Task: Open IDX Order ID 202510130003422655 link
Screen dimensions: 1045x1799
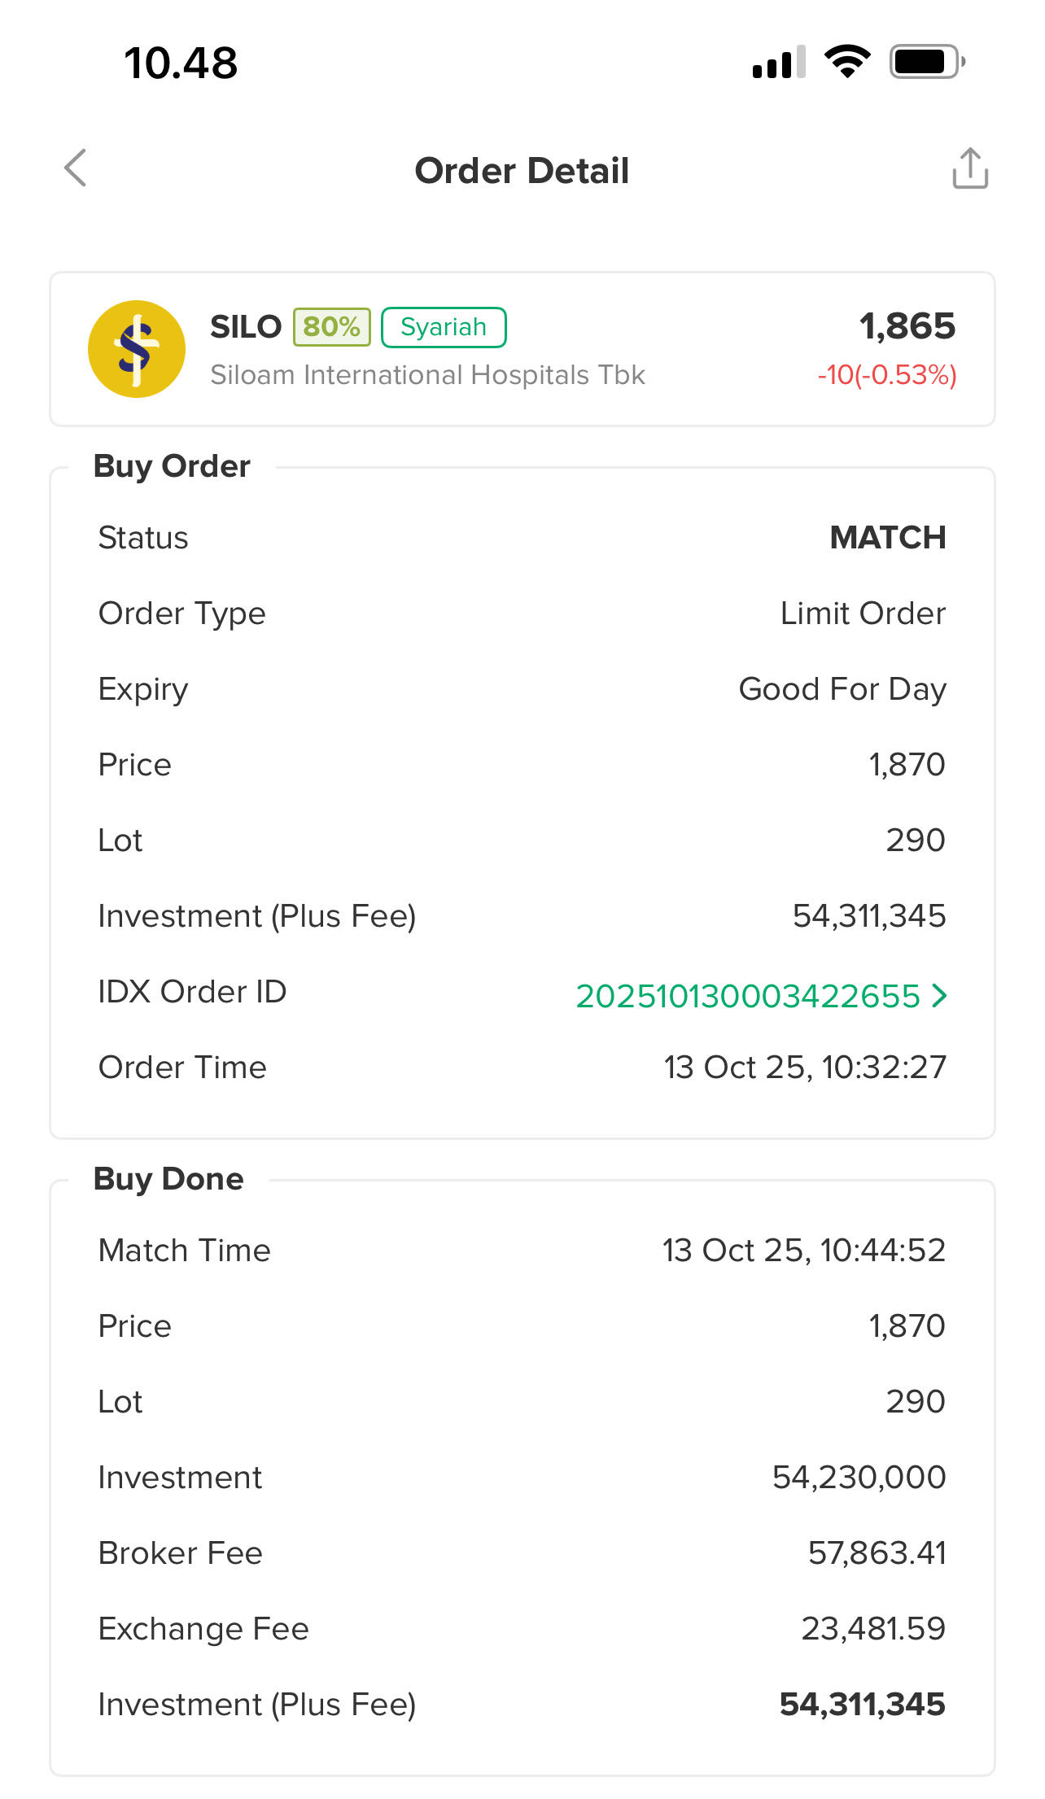Action: (747, 996)
